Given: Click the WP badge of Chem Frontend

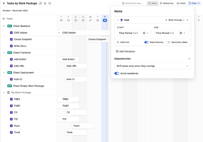Looking at the screenshot, I should click(10, 53).
